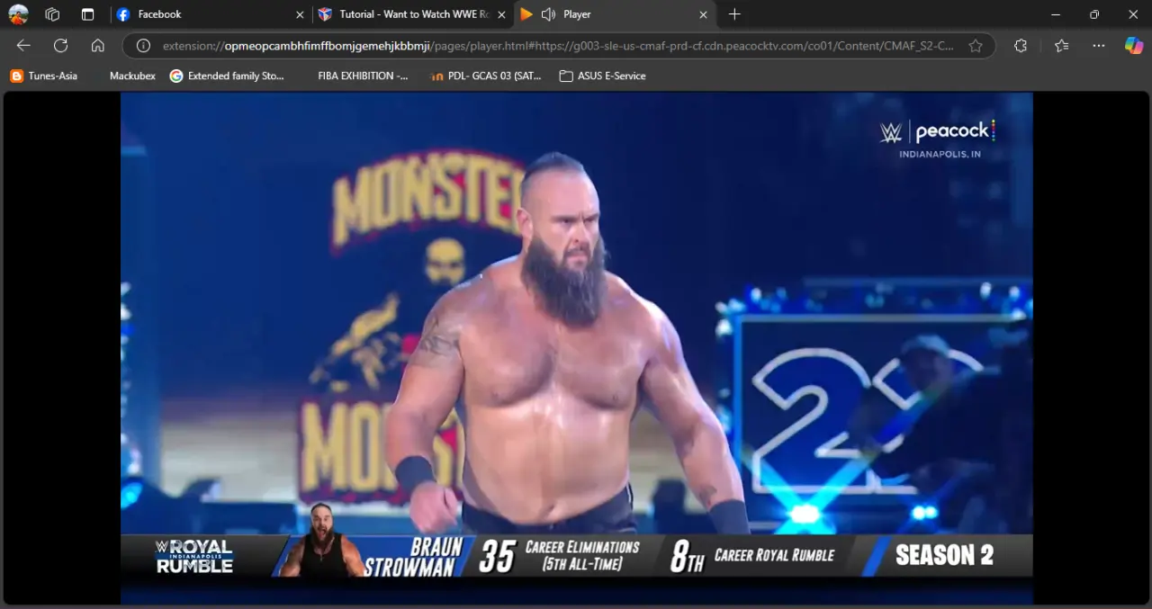This screenshot has width=1152, height=609.
Task: Open the Tunes-Asia bookmark
Action: point(44,76)
